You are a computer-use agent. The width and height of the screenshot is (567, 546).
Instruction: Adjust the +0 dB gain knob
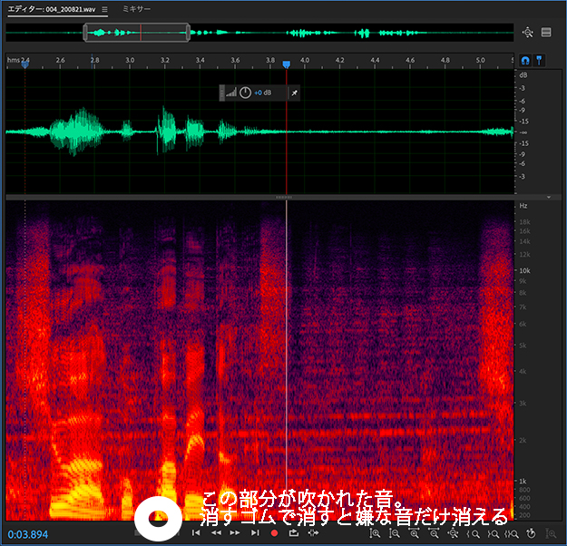[245, 93]
